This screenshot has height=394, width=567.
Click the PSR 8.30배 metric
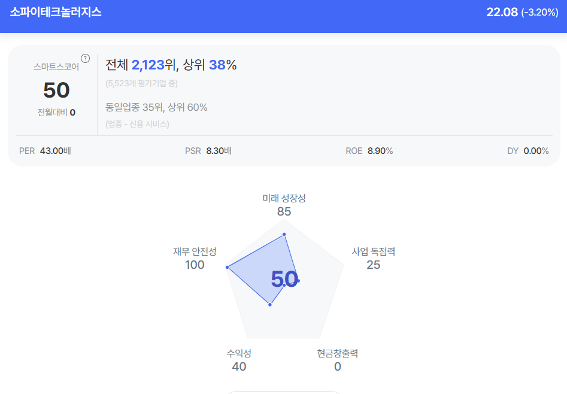click(x=208, y=151)
